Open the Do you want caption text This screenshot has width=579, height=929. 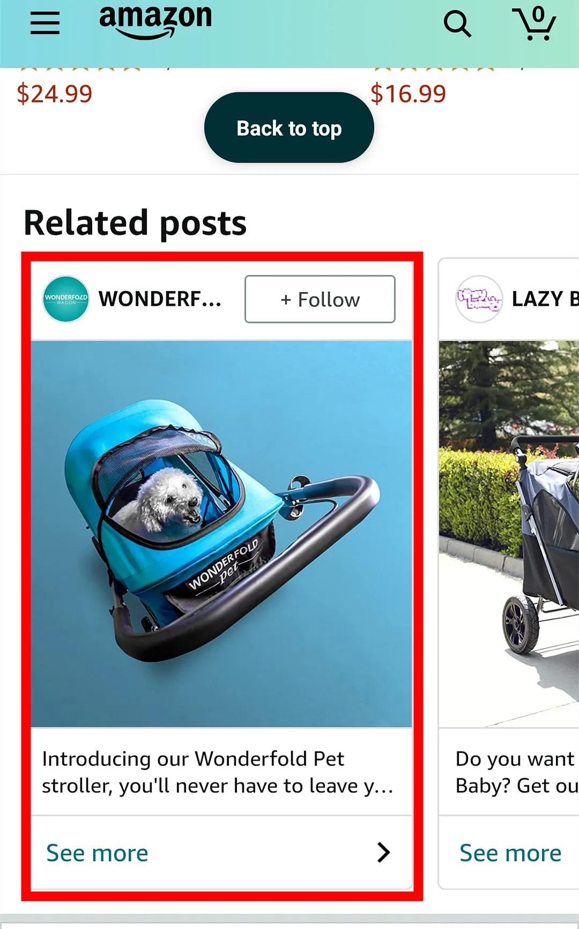517,772
